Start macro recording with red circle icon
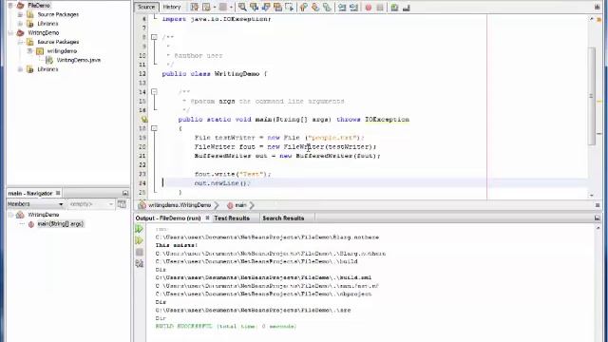 pyautogui.click(x=369, y=7)
